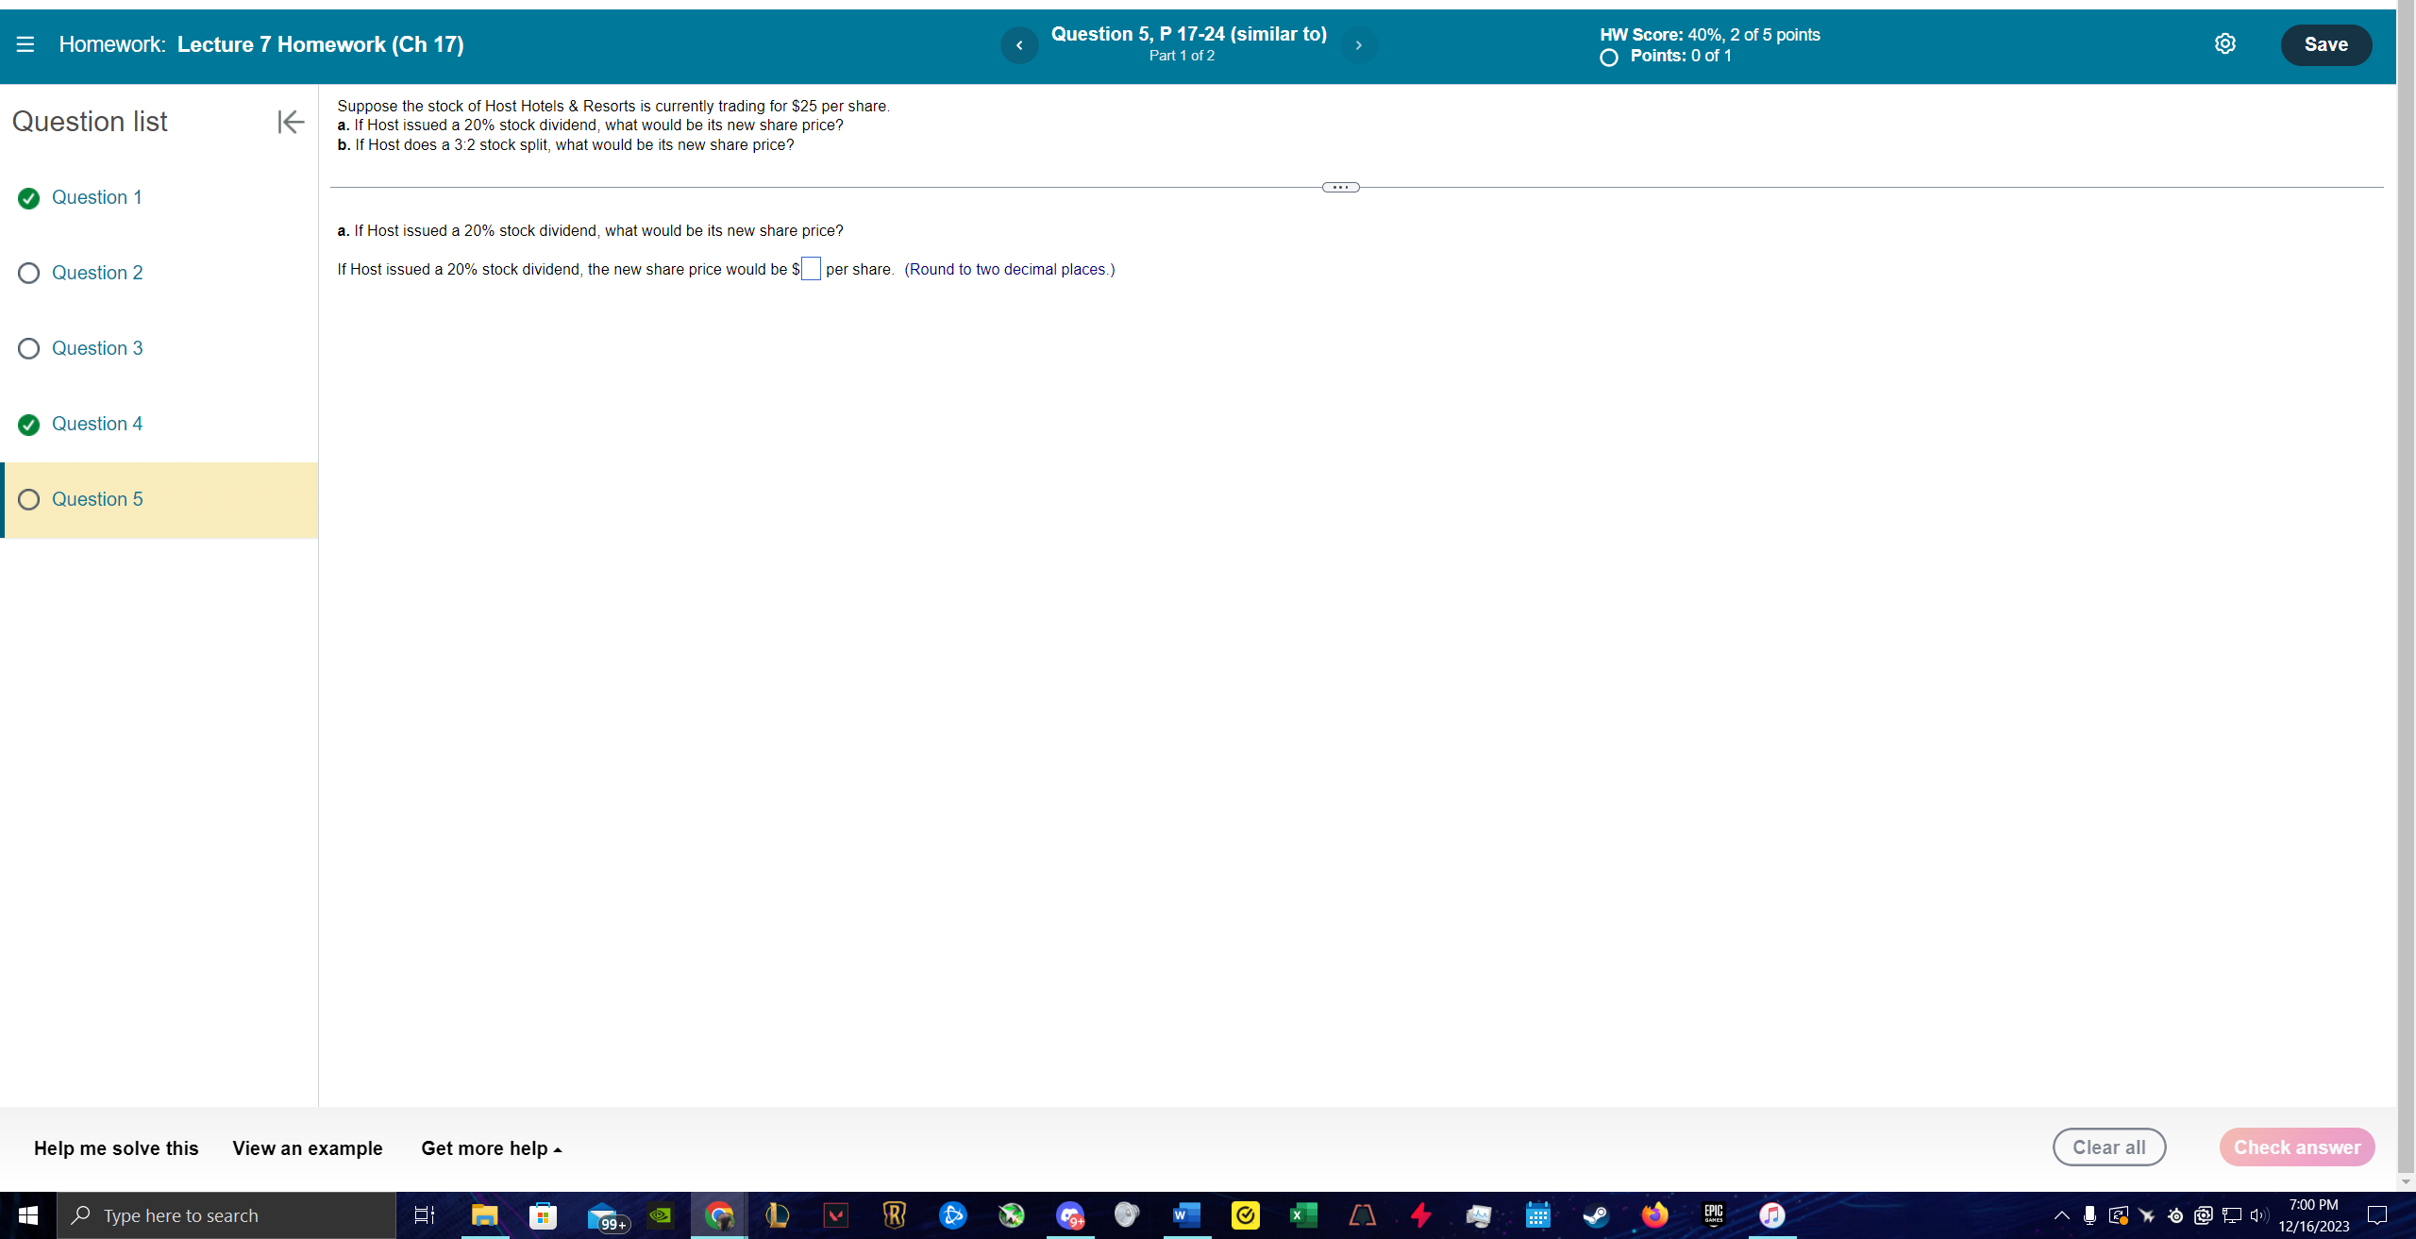Expand the problem text ellipsis handle
This screenshot has height=1239, width=2416.
[1340, 188]
